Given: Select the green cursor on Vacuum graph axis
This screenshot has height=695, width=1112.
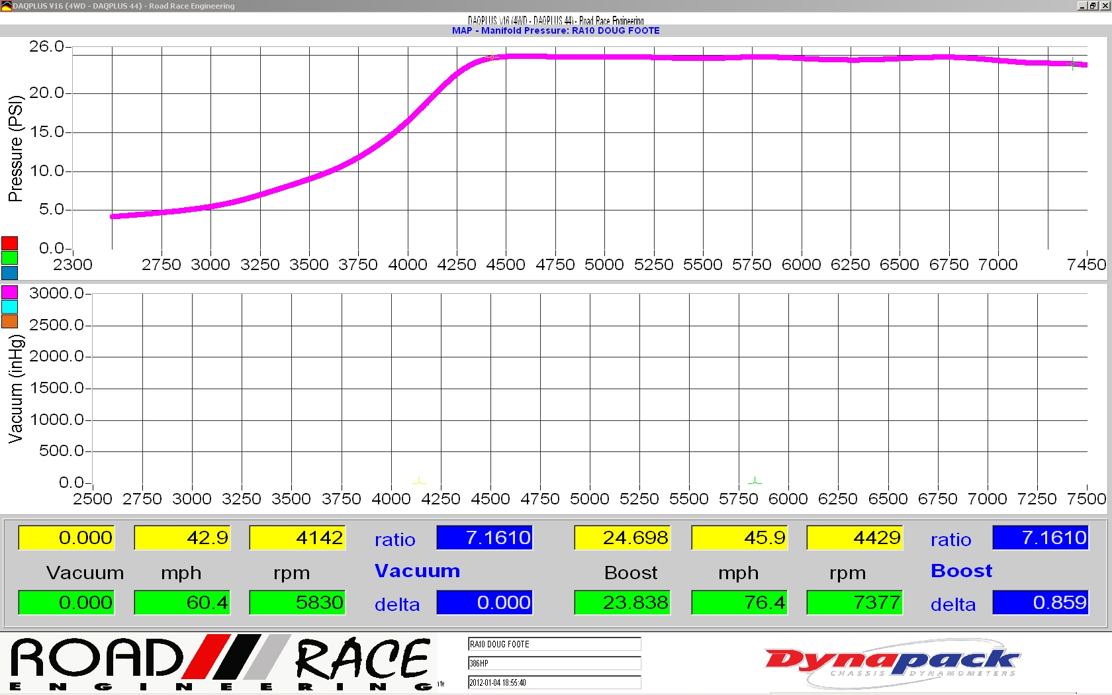Looking at the screenshot, I should tap(755, 481).
